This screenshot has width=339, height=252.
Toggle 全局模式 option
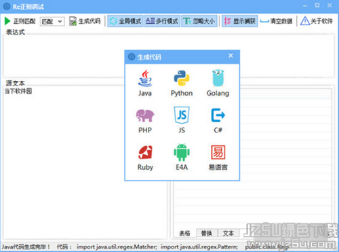click(x=125, y=21)
